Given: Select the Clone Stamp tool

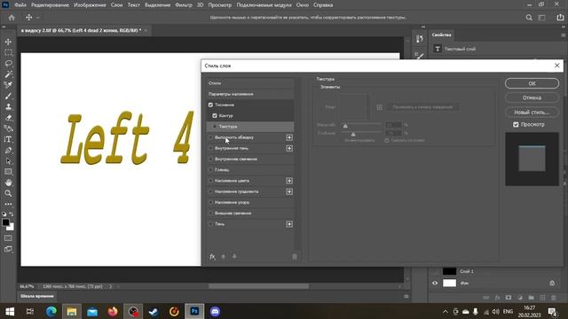Looking at the screenshot, I should [x=8, y=106].
